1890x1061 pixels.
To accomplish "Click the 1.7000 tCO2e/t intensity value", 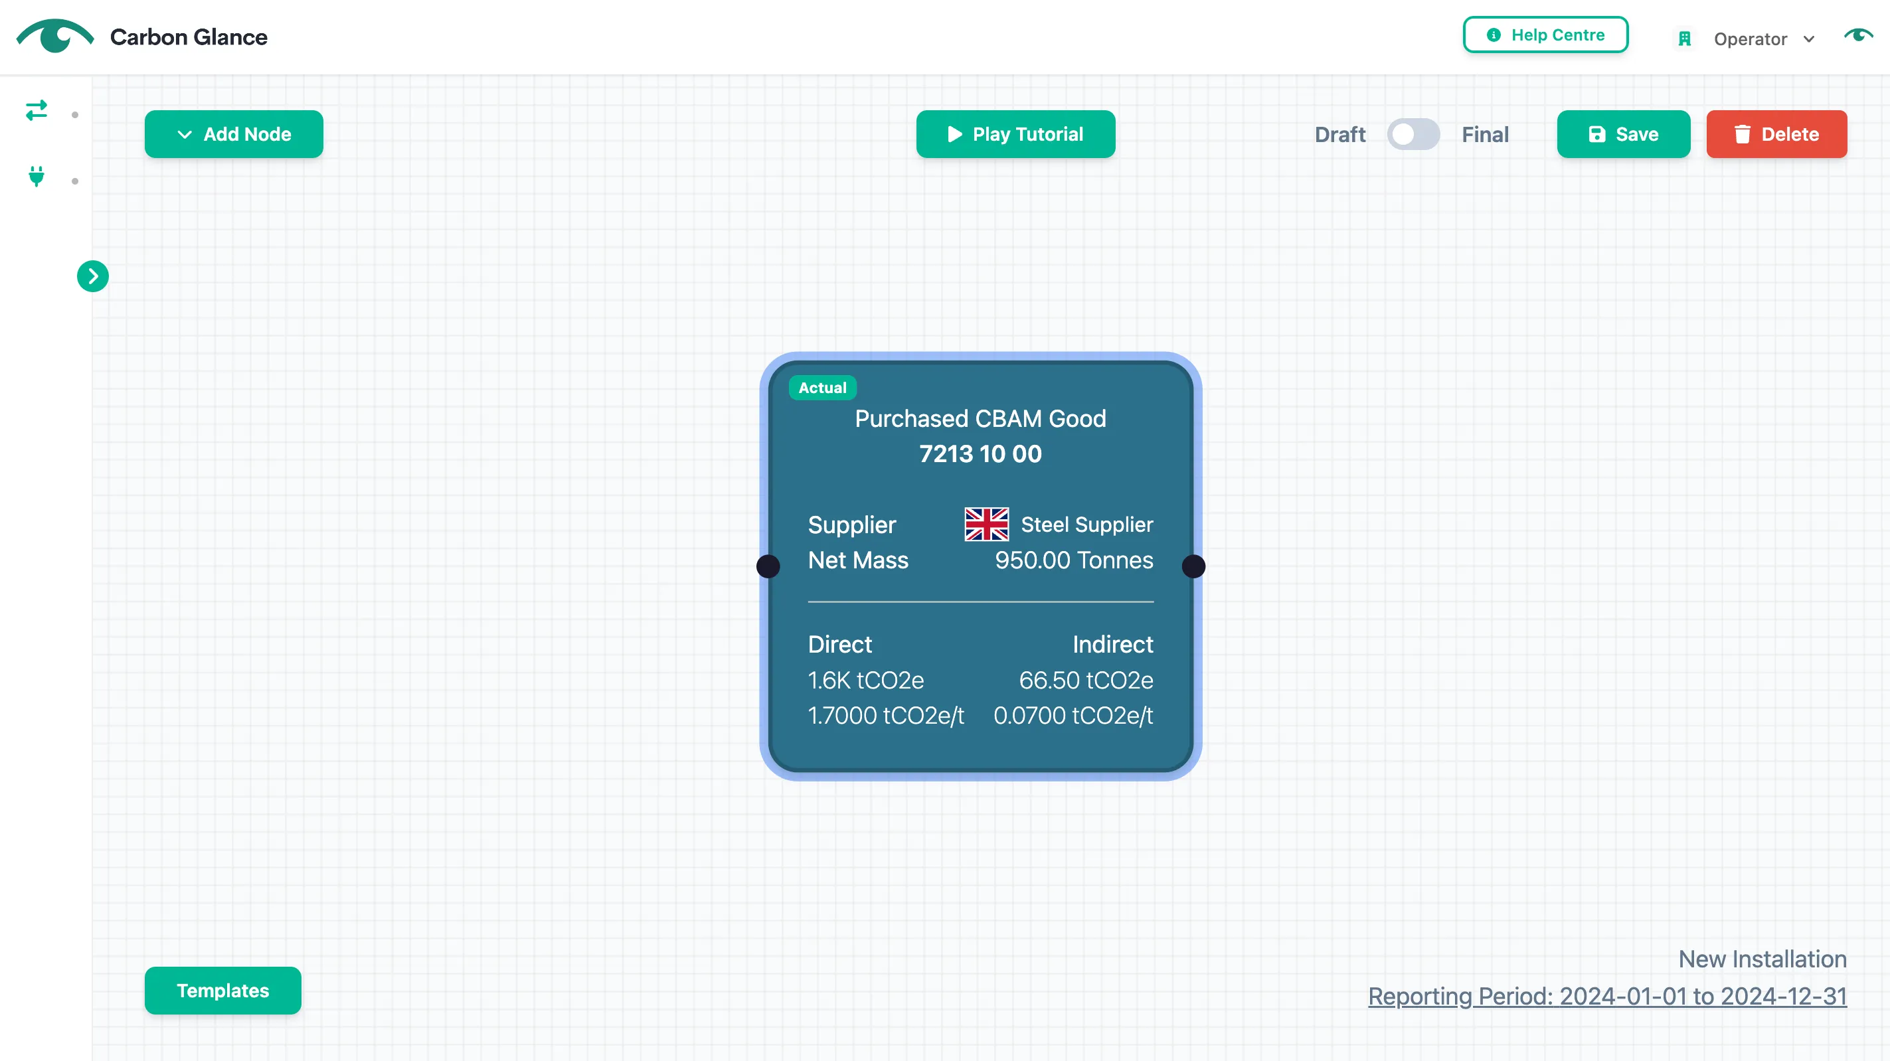I will [887, 715].
